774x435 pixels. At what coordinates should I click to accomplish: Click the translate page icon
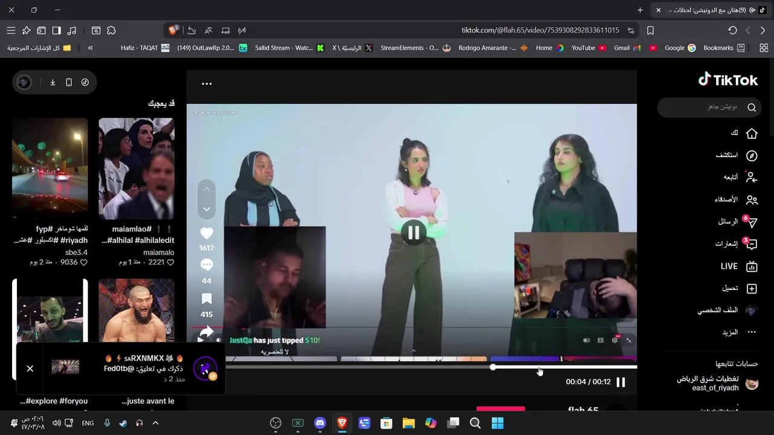pyautogui.click(x=209, y=30)
